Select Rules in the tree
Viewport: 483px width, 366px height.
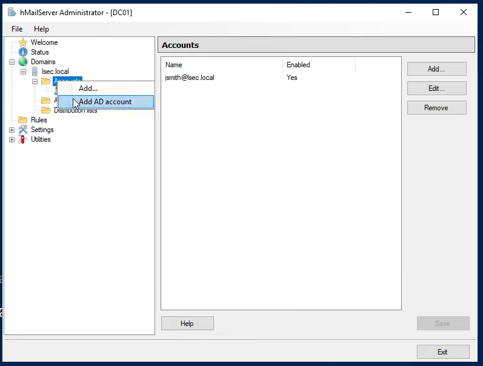39,120
